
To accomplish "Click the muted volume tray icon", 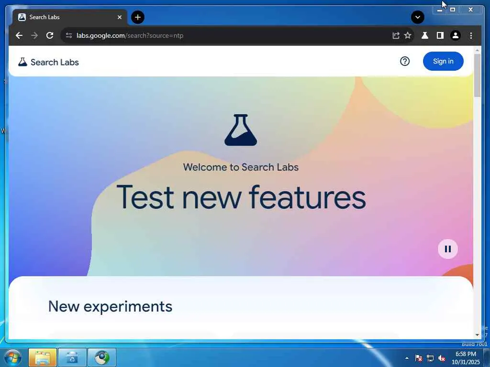I will [x=442, y=358].
